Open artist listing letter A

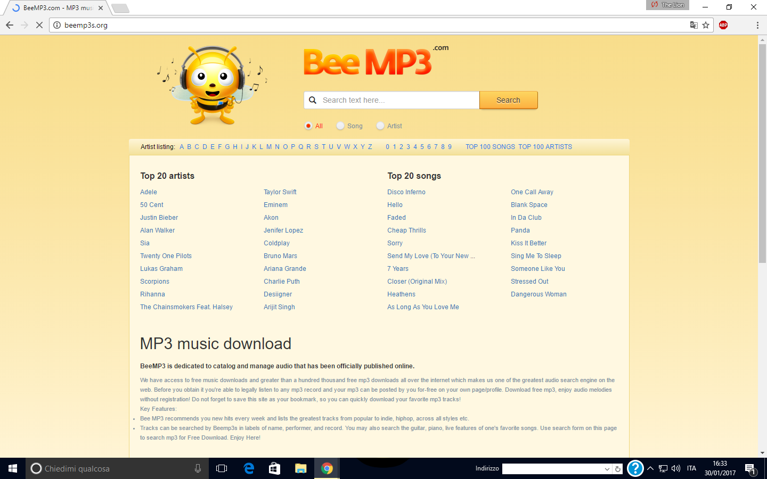tap(182, 147)
